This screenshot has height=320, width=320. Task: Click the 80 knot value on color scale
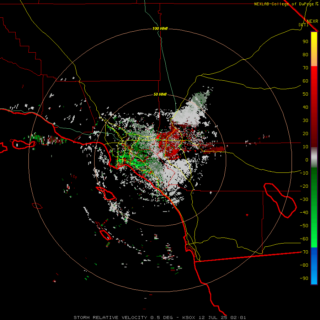click(305, 54)
